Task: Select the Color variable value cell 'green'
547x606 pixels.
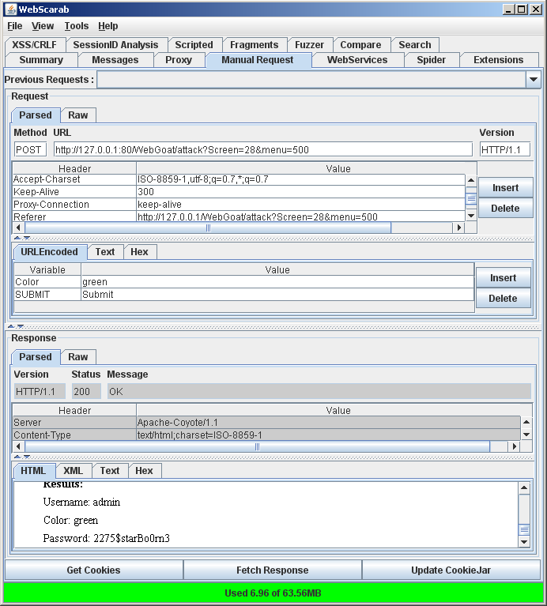Action: coord(277,282)
